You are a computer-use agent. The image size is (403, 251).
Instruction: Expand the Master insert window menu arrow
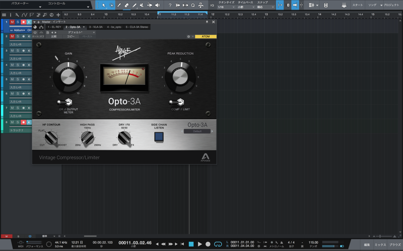coord(34,22)
